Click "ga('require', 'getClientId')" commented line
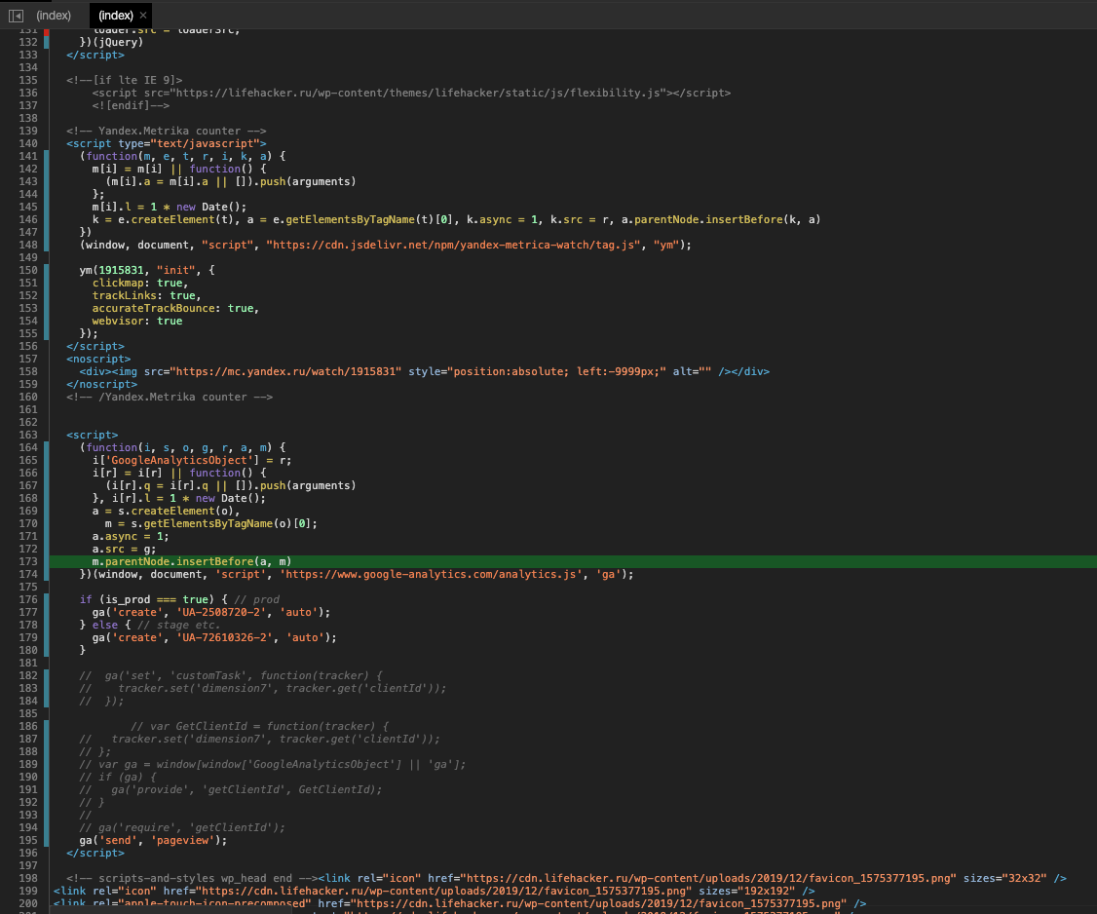Viewport: 1097px width, 914px height. pyautogui.click(x=182, y=827)
